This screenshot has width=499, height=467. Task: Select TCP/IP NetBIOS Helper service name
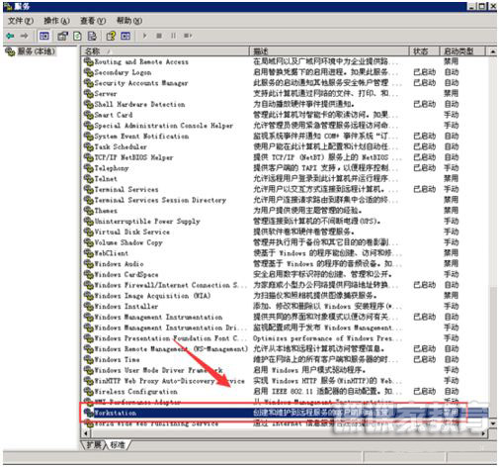pos(133,157)
